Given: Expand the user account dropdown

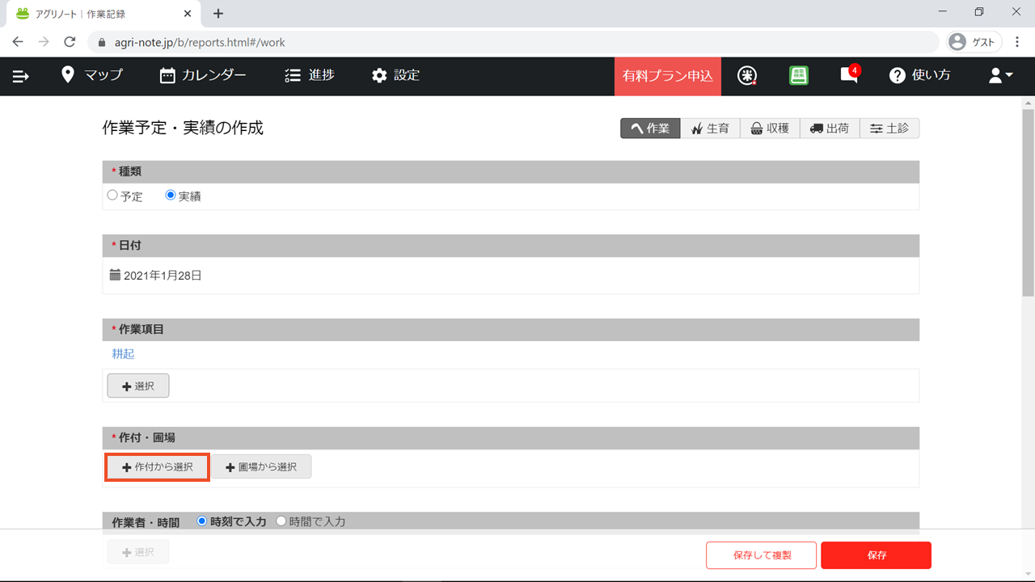Looking at the screenshot, I should coord(1000,75).
